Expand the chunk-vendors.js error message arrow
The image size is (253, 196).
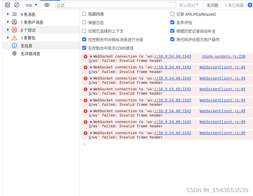(91, 56)
